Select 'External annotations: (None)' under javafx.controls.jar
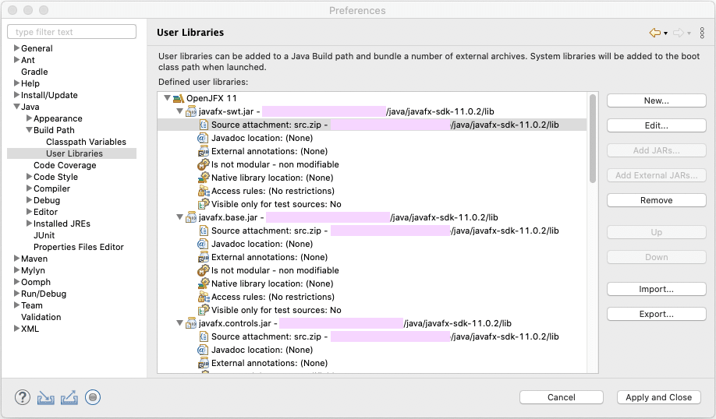This screenshot has width=716, height=419. [x=269, y=363]
